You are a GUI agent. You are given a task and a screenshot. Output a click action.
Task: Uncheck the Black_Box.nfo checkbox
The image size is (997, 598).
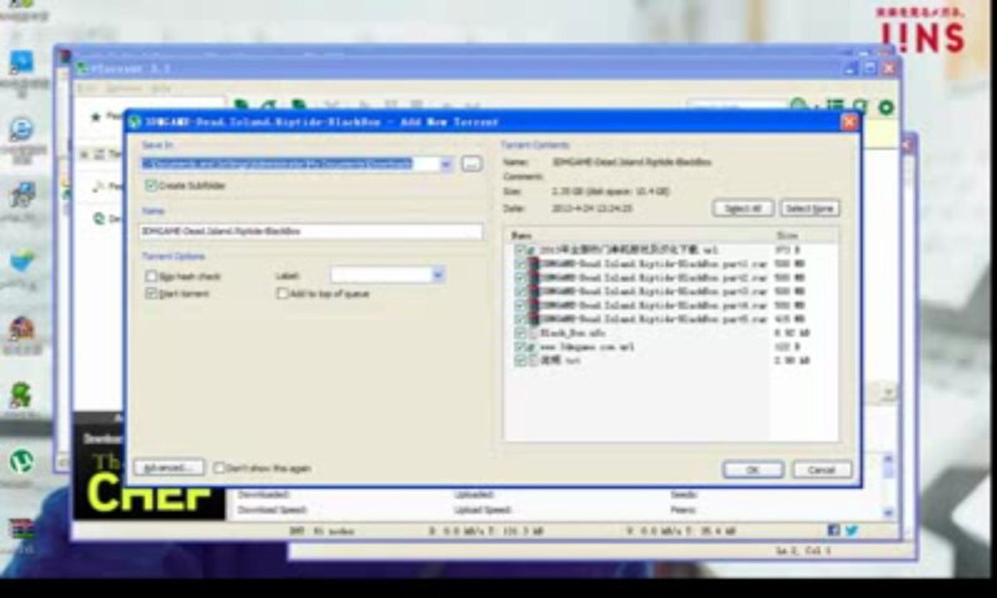click(520, 332)
